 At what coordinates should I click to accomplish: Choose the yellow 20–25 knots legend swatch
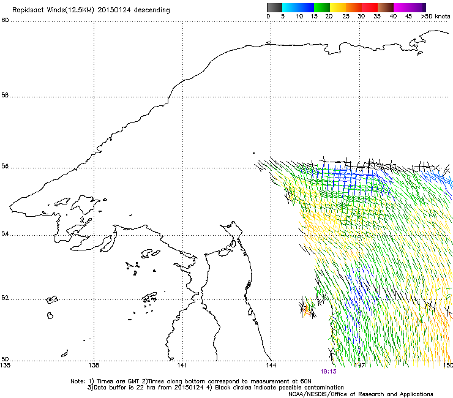[338, 7]
